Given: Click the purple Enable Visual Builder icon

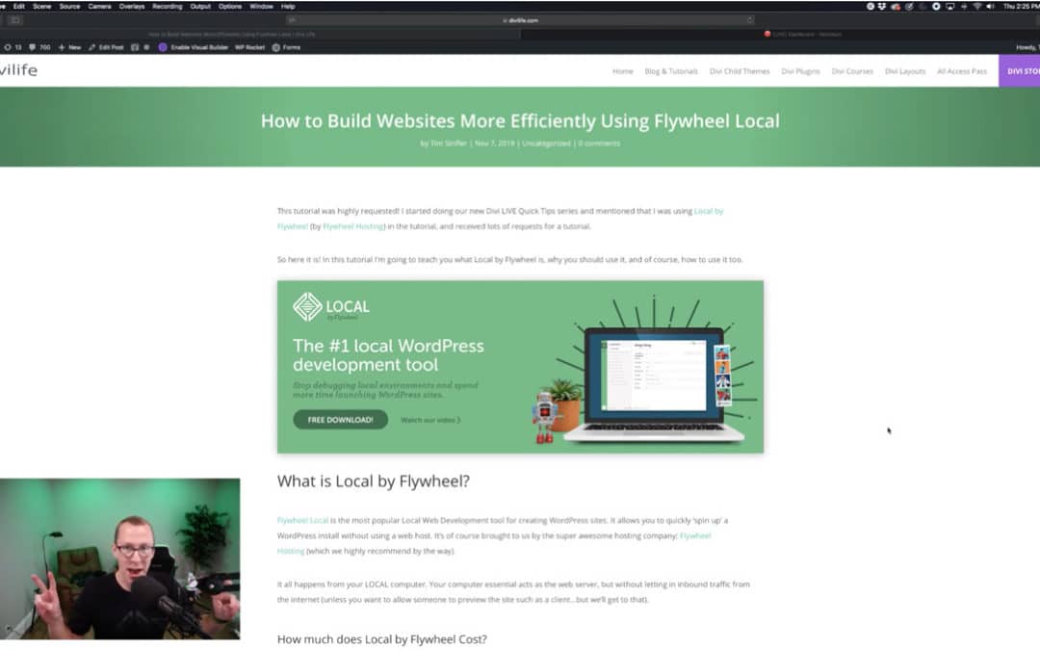Looking at the screenshot, I should (x=163, y=45).
